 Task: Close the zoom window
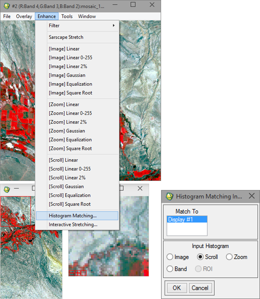(x=140, y=189)
